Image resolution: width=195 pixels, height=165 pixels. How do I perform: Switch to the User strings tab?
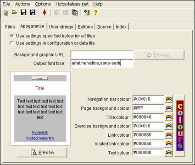pyautogui.click(x=61, y=27)
